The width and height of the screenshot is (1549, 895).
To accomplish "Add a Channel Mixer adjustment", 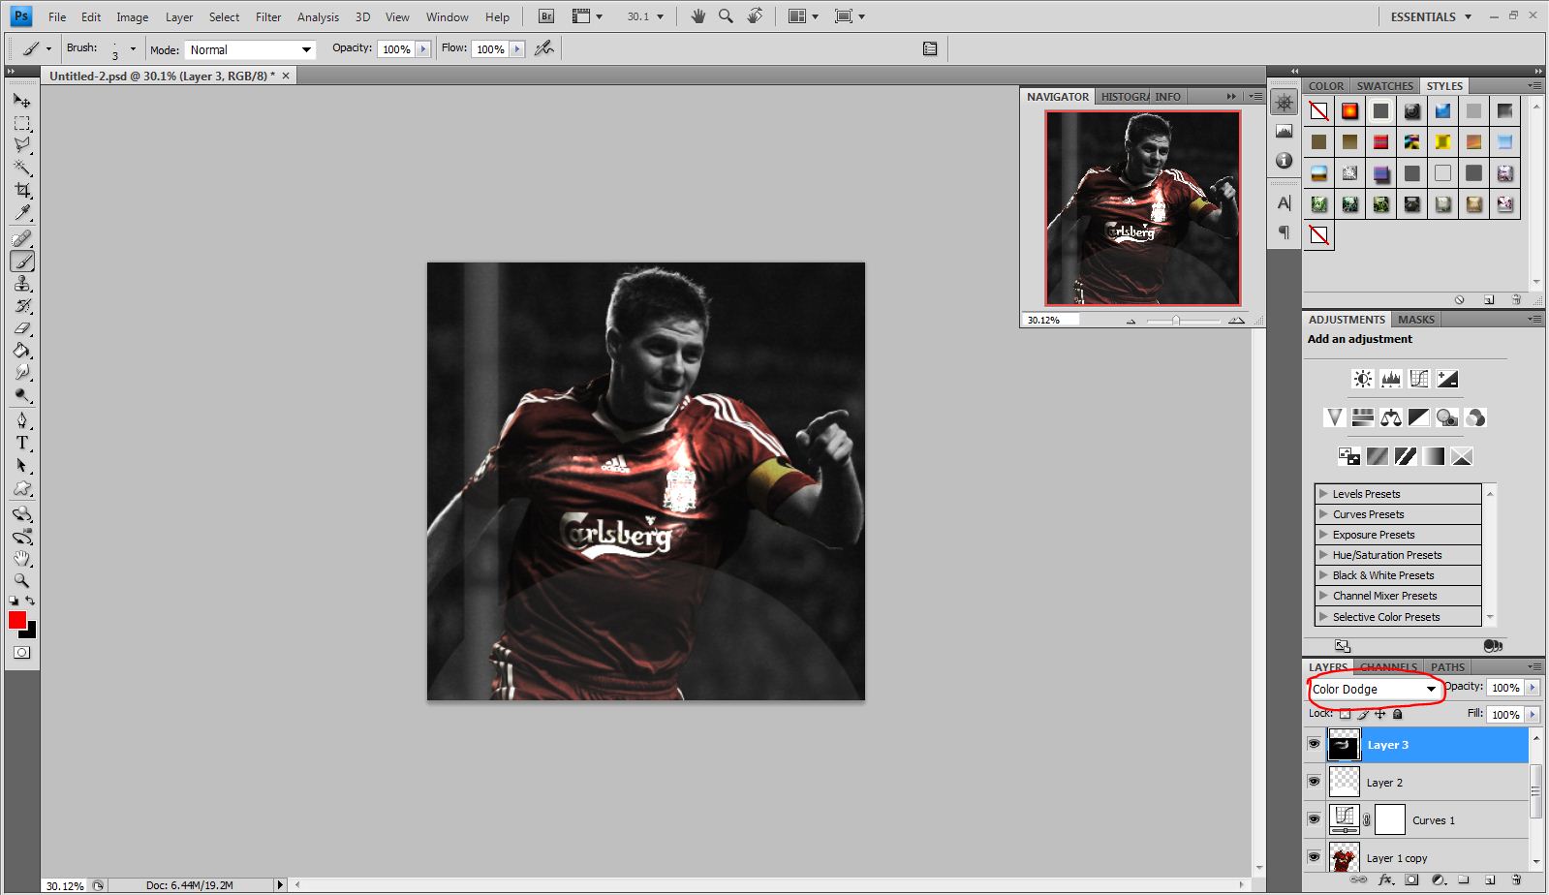I will click(1475, 417).
